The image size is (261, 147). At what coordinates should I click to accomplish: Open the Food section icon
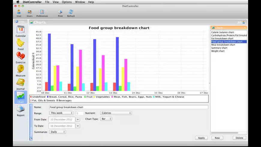pyautogui.click(x=20, y=43)
